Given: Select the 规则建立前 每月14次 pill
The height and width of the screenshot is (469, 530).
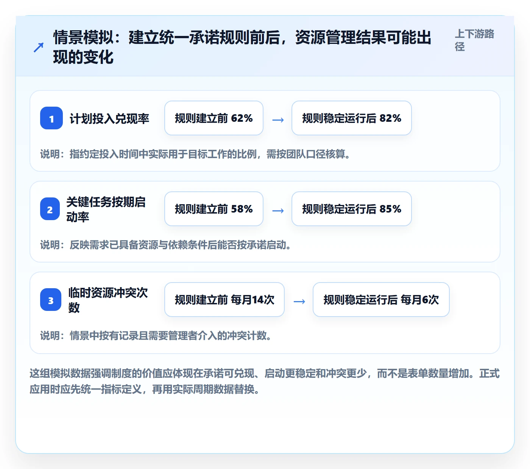Looking at the screenshot, I should pyautogui.click(x=224, y=300).
